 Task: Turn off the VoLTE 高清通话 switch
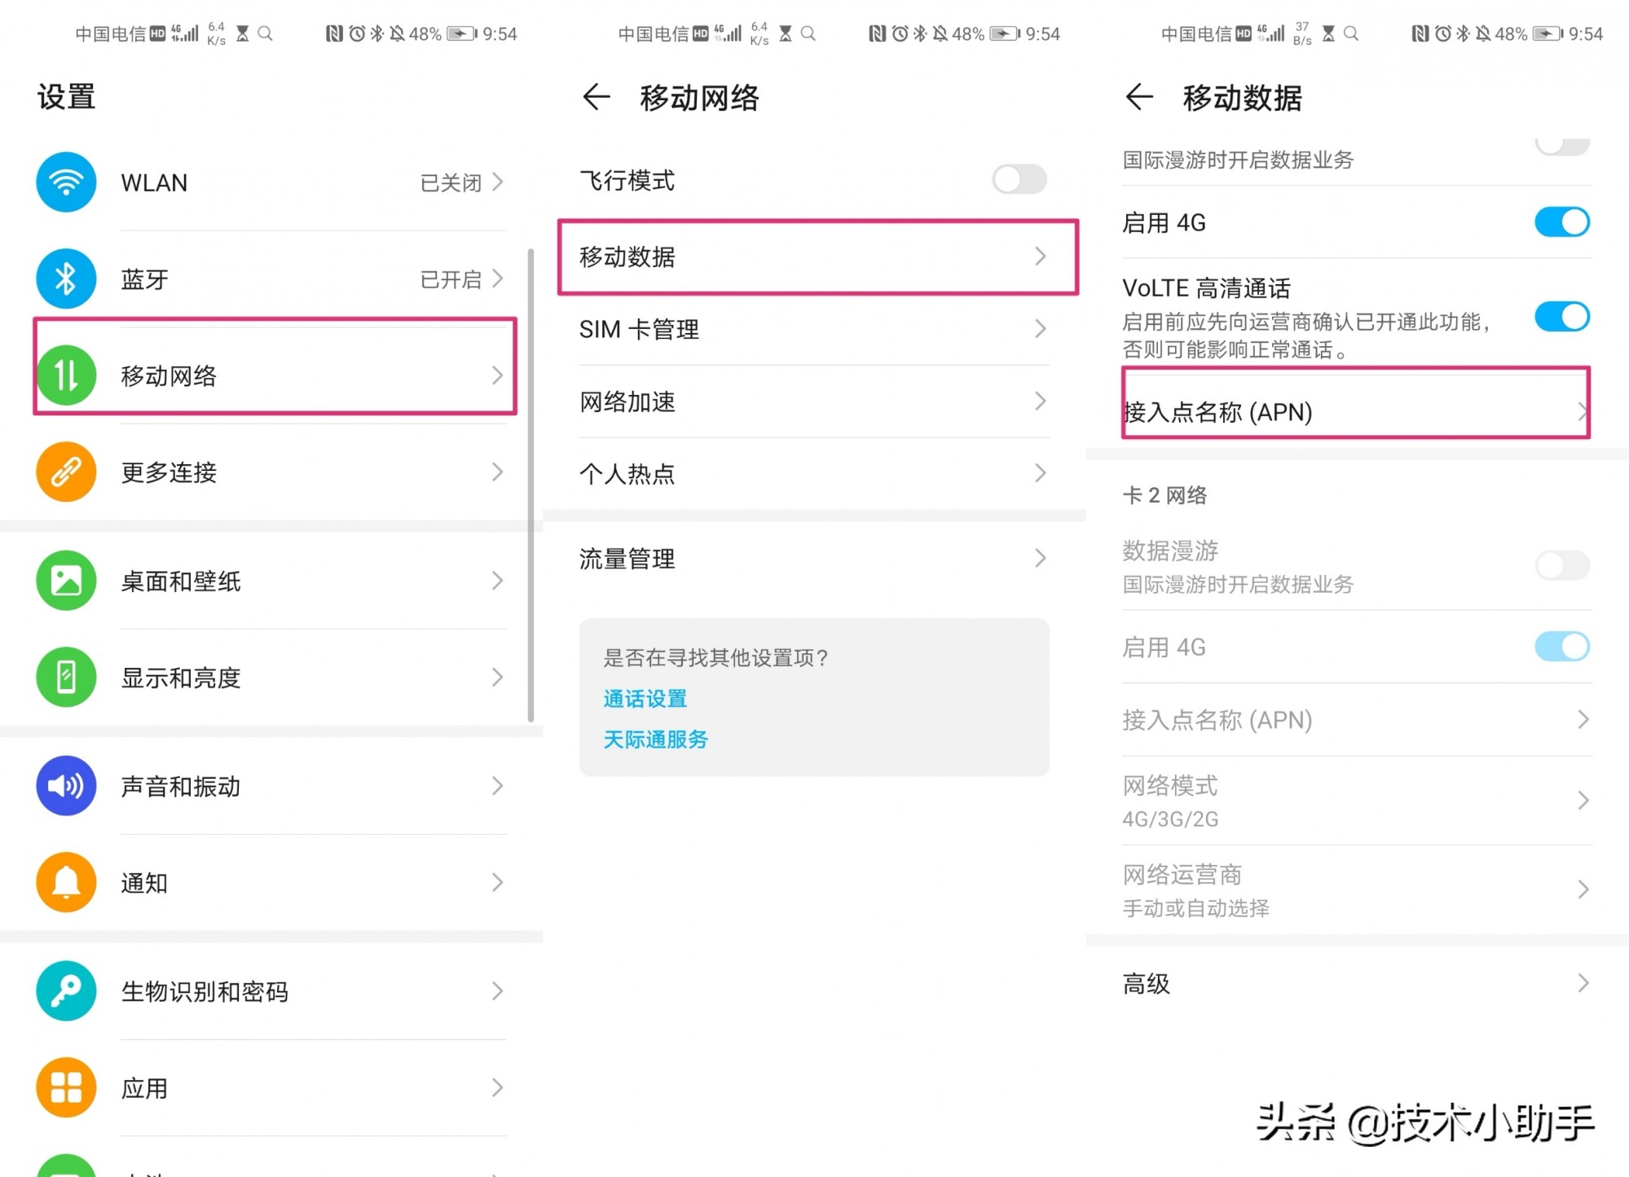[1561, 317]
